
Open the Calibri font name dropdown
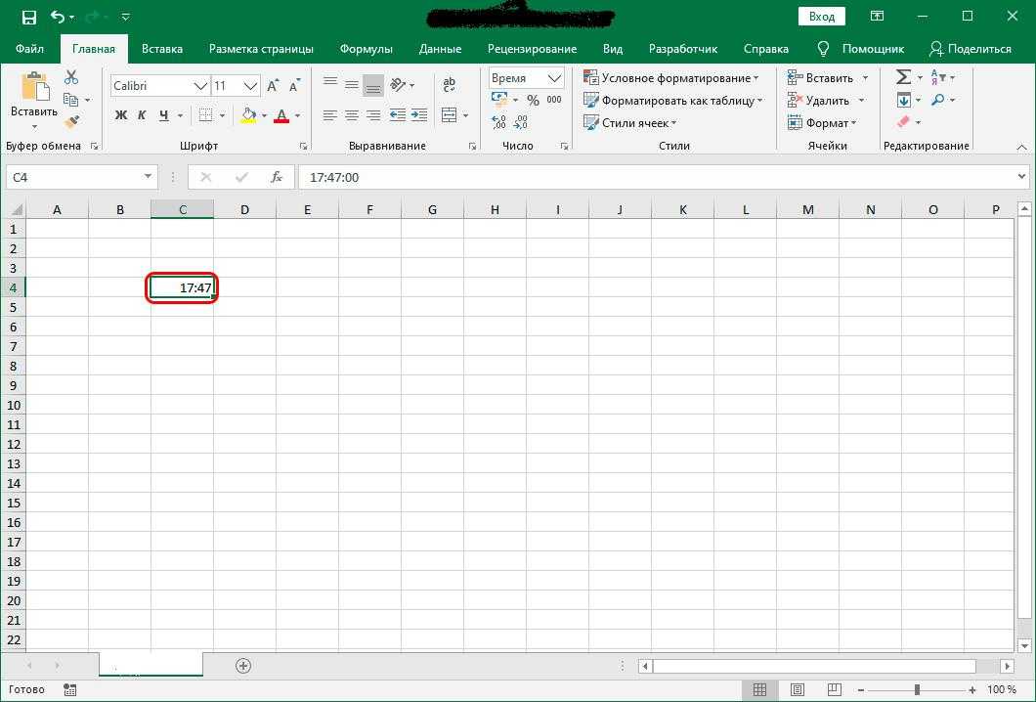tap(200, 86)
